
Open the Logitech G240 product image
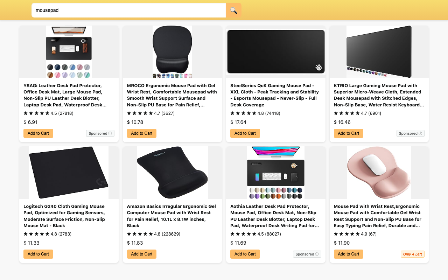69,173
